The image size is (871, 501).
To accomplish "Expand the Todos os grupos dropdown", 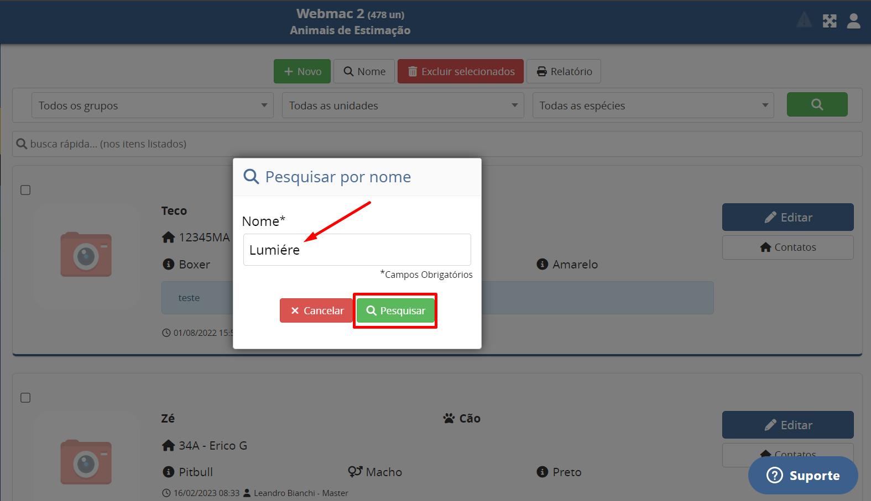I will pos(153,106).
